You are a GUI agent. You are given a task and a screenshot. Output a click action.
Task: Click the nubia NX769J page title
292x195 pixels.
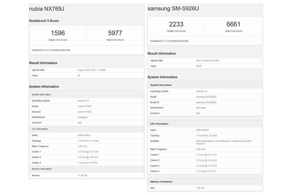tap(47, 9)
